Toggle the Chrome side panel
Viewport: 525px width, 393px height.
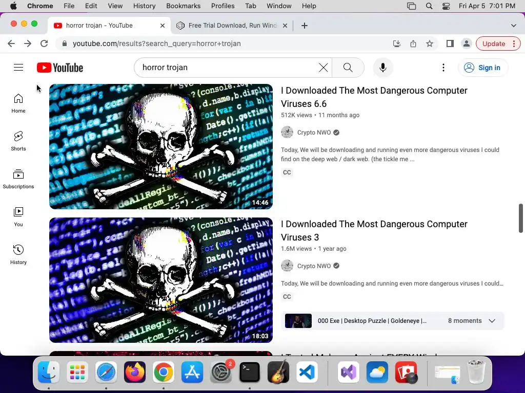pyautogui.click(x=450, y=43)
